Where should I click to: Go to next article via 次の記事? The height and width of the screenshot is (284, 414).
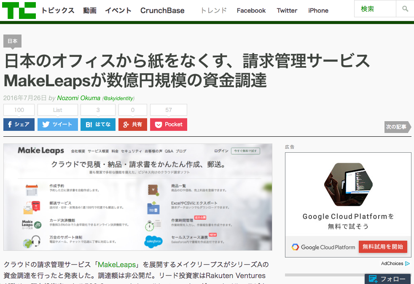pyautogui.click(x=398, y=127)
